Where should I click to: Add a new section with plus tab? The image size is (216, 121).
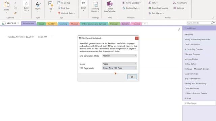(x=145, y=24)
